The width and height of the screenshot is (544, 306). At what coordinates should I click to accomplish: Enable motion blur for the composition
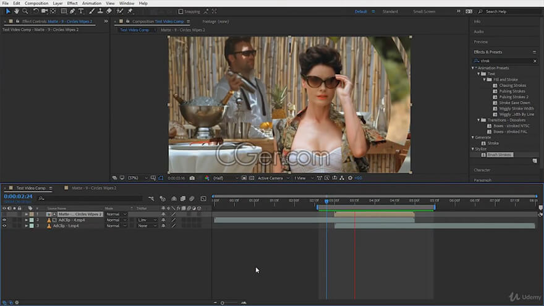coord(192,198)
